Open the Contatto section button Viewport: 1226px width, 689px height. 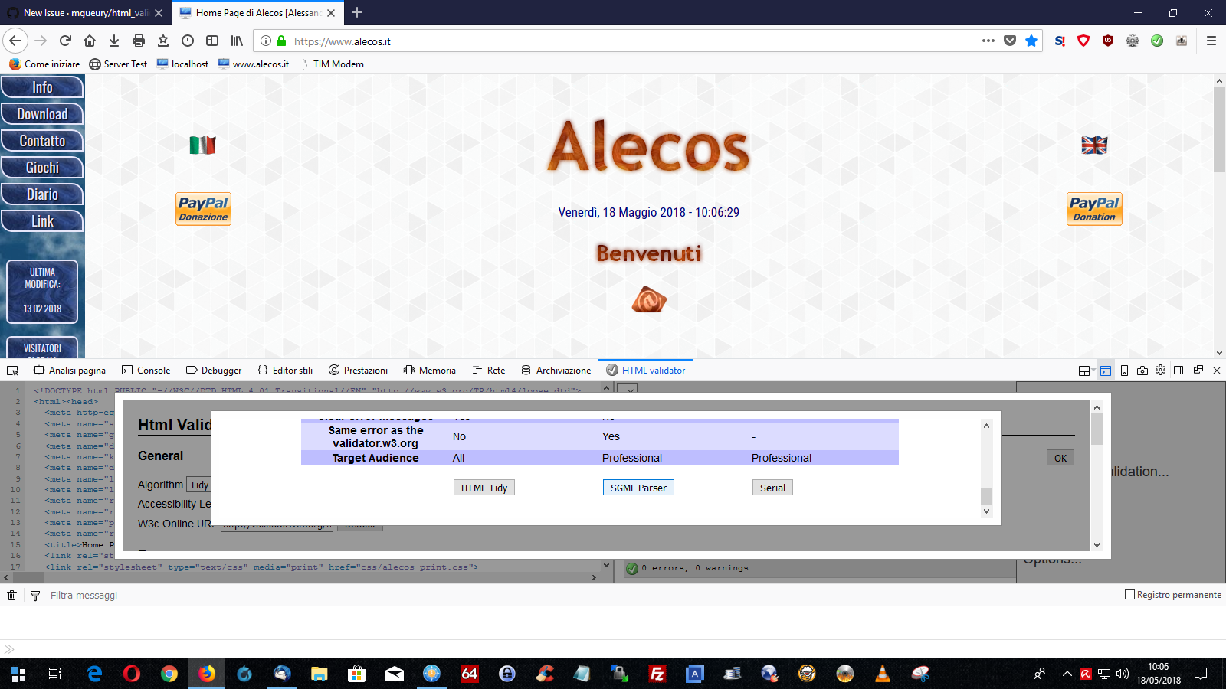coord(42,141)
